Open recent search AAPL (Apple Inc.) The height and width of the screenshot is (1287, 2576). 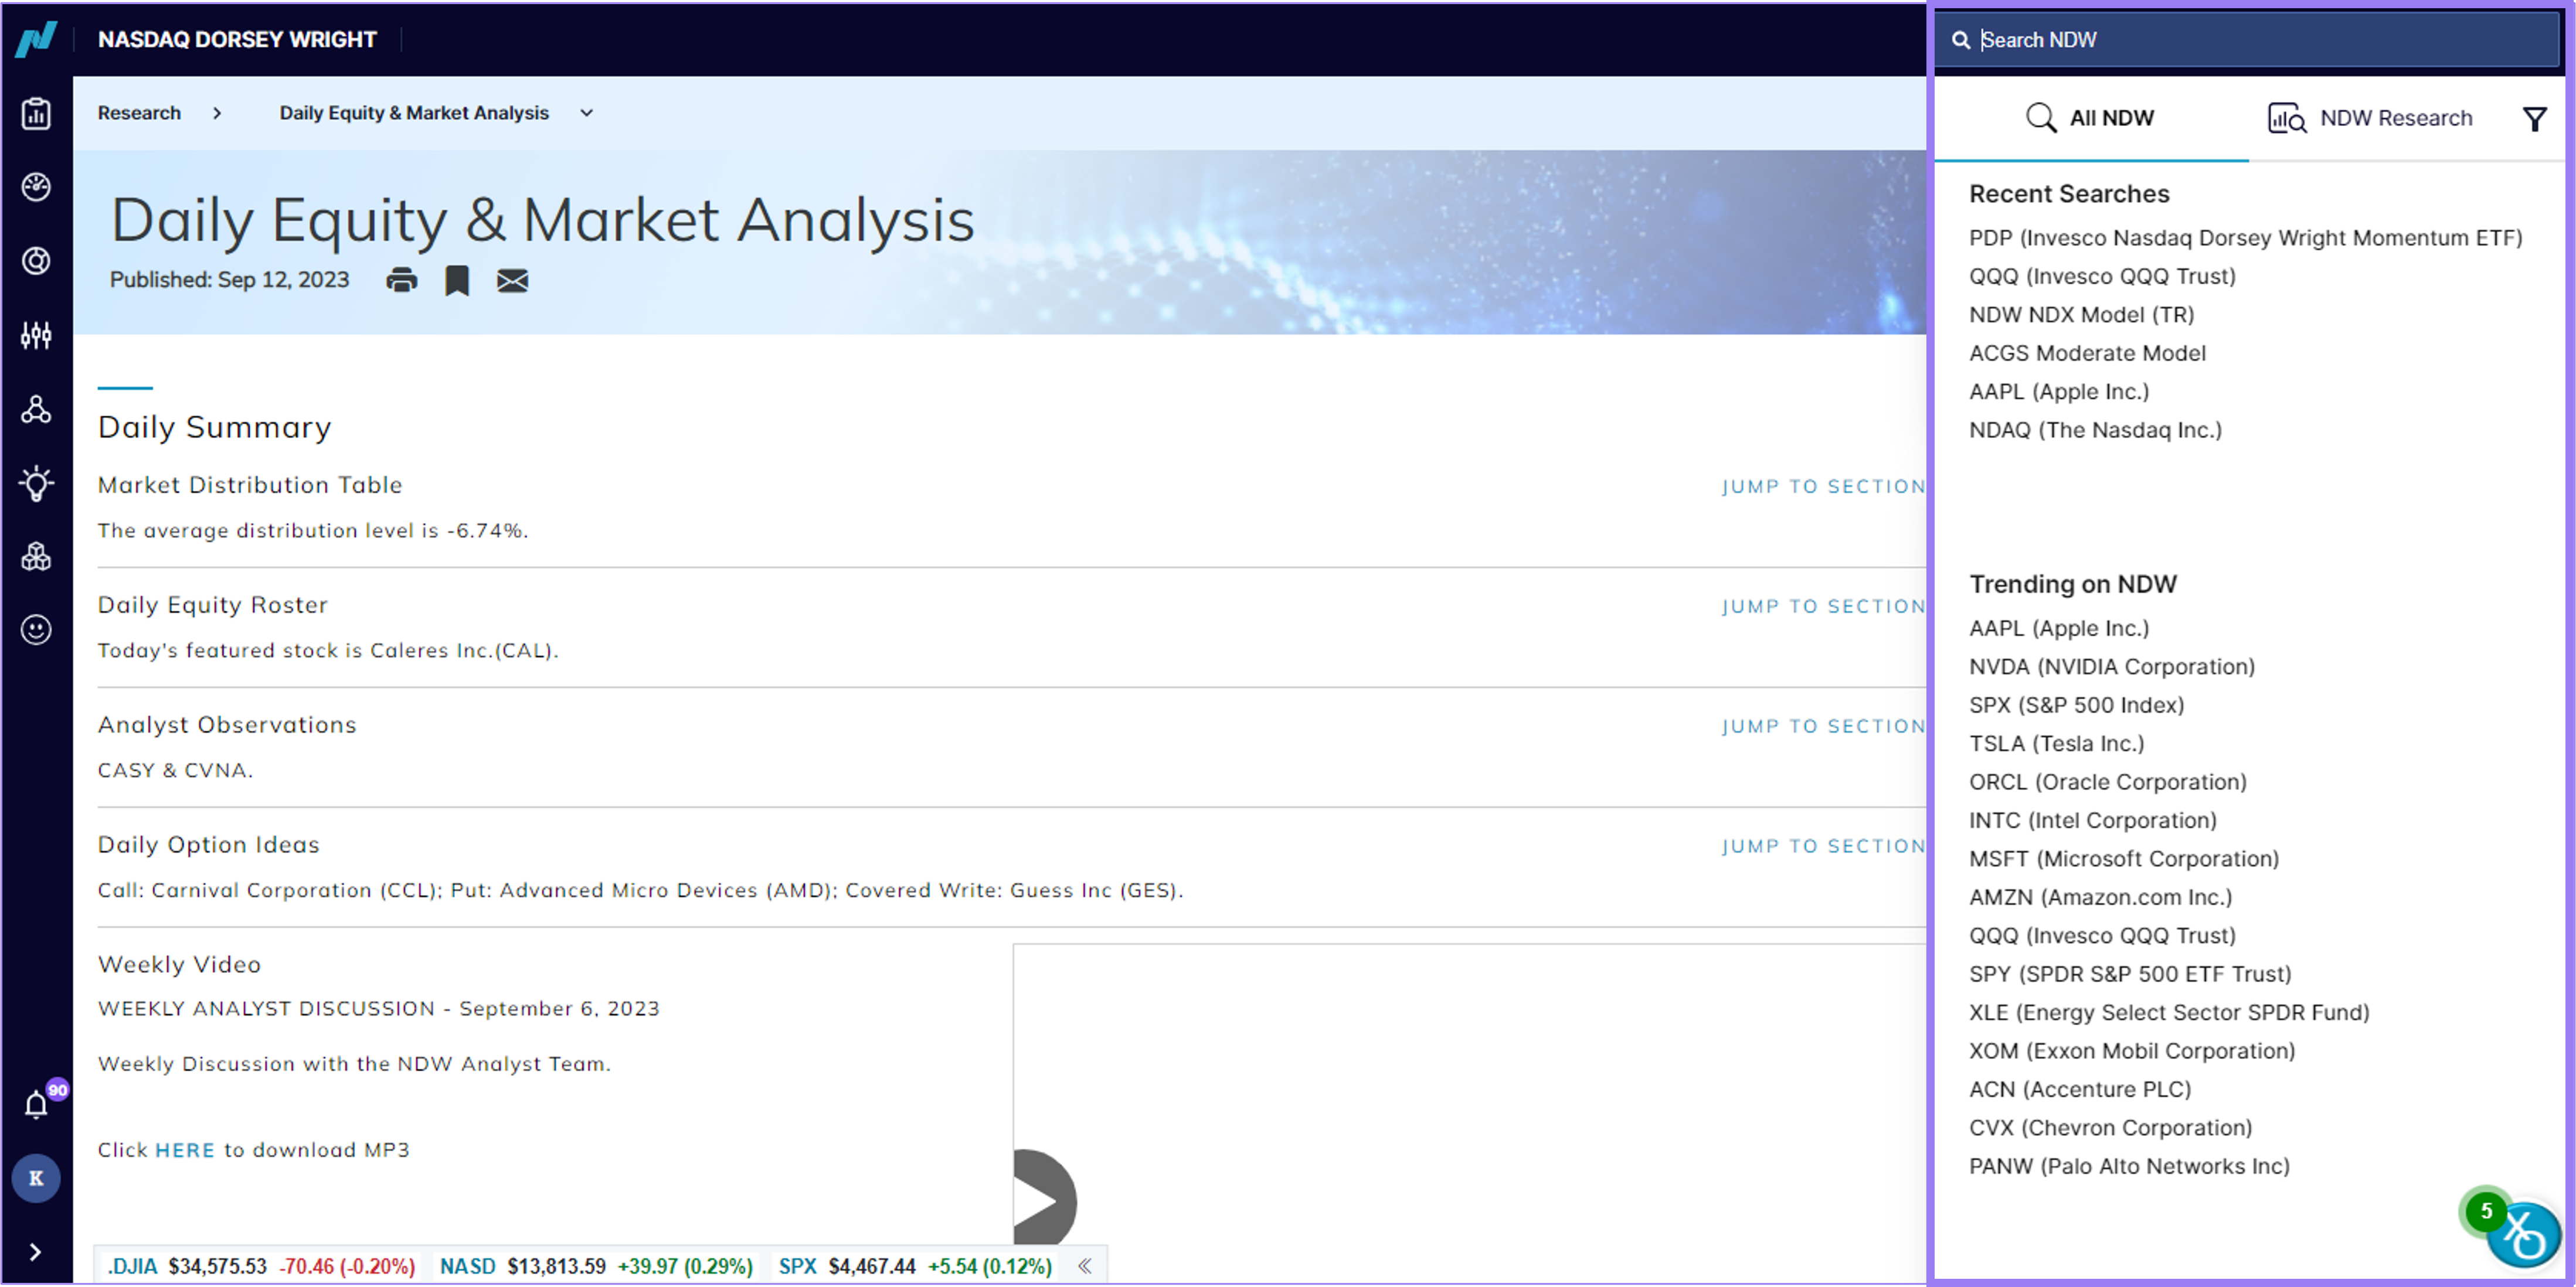(2059, 392)
